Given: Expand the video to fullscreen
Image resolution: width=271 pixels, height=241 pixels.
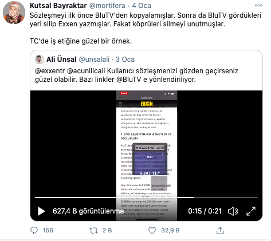Looking at the screenshot, I should pos(251,211).
